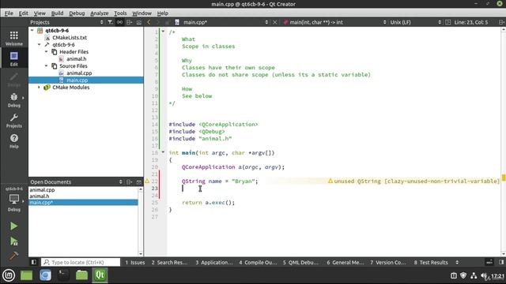Screen dimensions: 506x284
Task: Click the Type to locate search field
Action: coord(81,262)
